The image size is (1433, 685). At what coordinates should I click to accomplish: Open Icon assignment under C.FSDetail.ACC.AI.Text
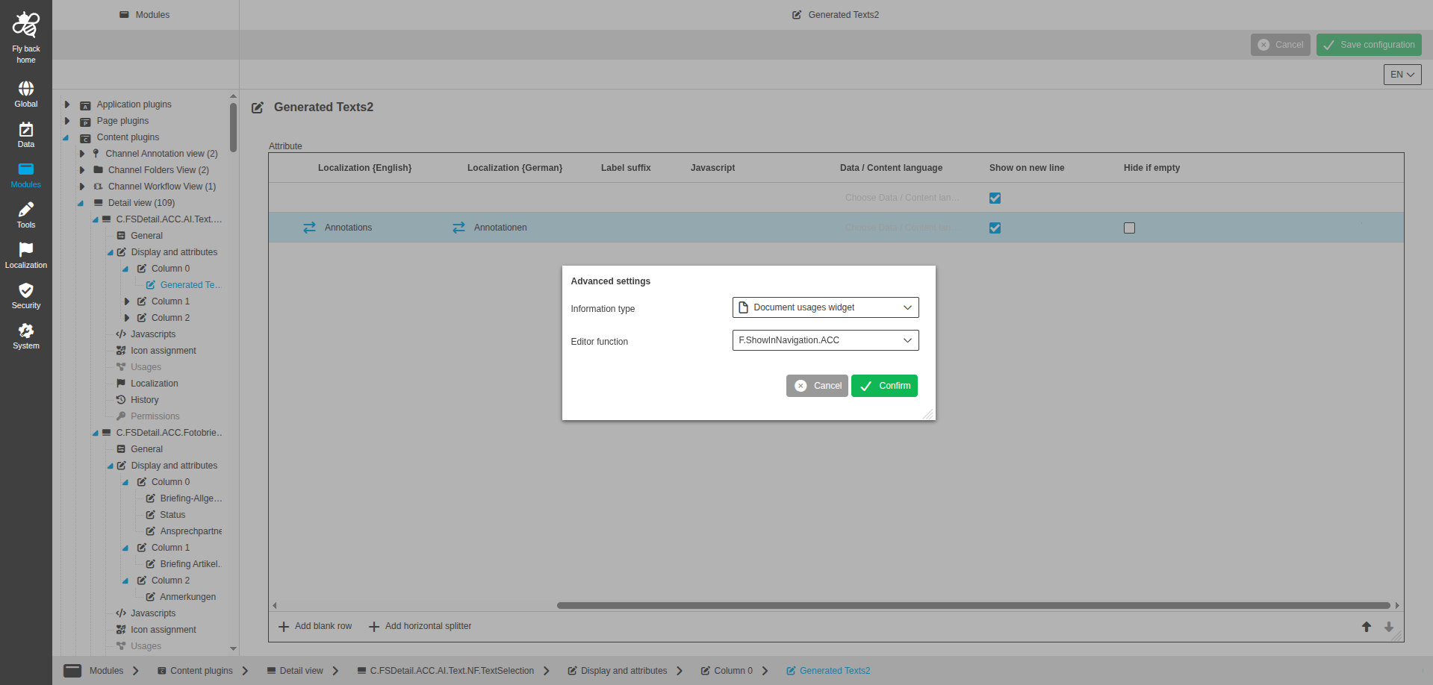coord(163,351)
